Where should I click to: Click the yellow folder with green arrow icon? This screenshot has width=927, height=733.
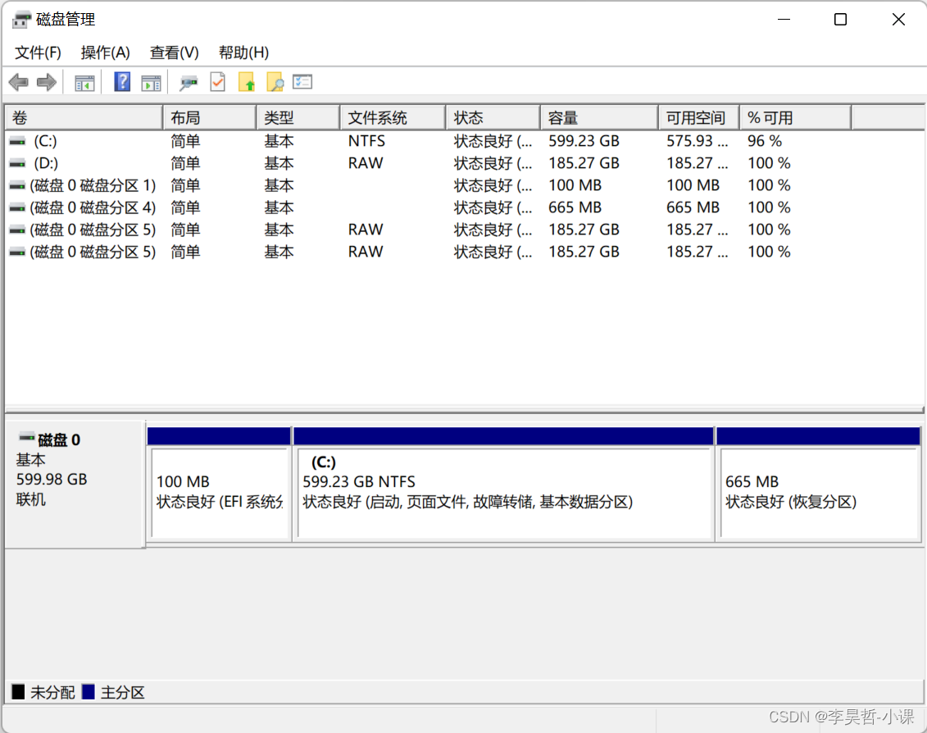pyautogui.click(x=247, y=82)
